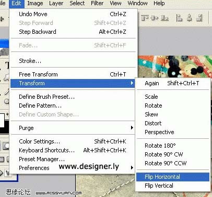The width and height of the screenshot is (212, 197).
Task: Click the align horizontal centers icon
Action: coord(190,18)
